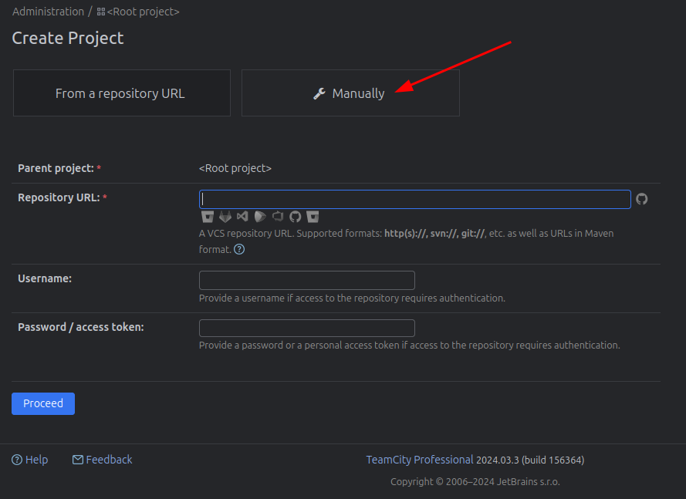The image size is (686, 499).
Task: Open the help icon after the Maven format text
Action: [x=239, y=249]
